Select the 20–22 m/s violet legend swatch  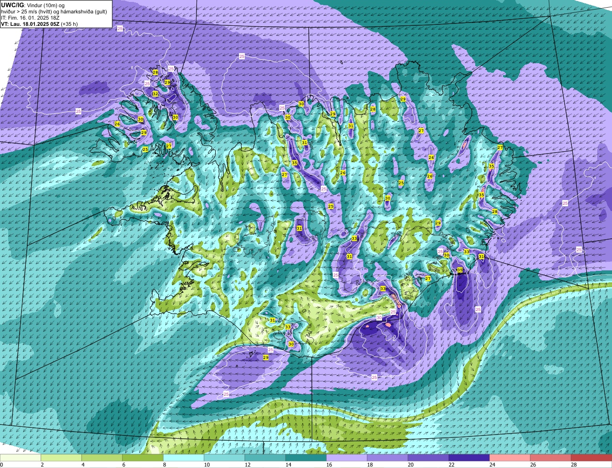tap(428, 457)
